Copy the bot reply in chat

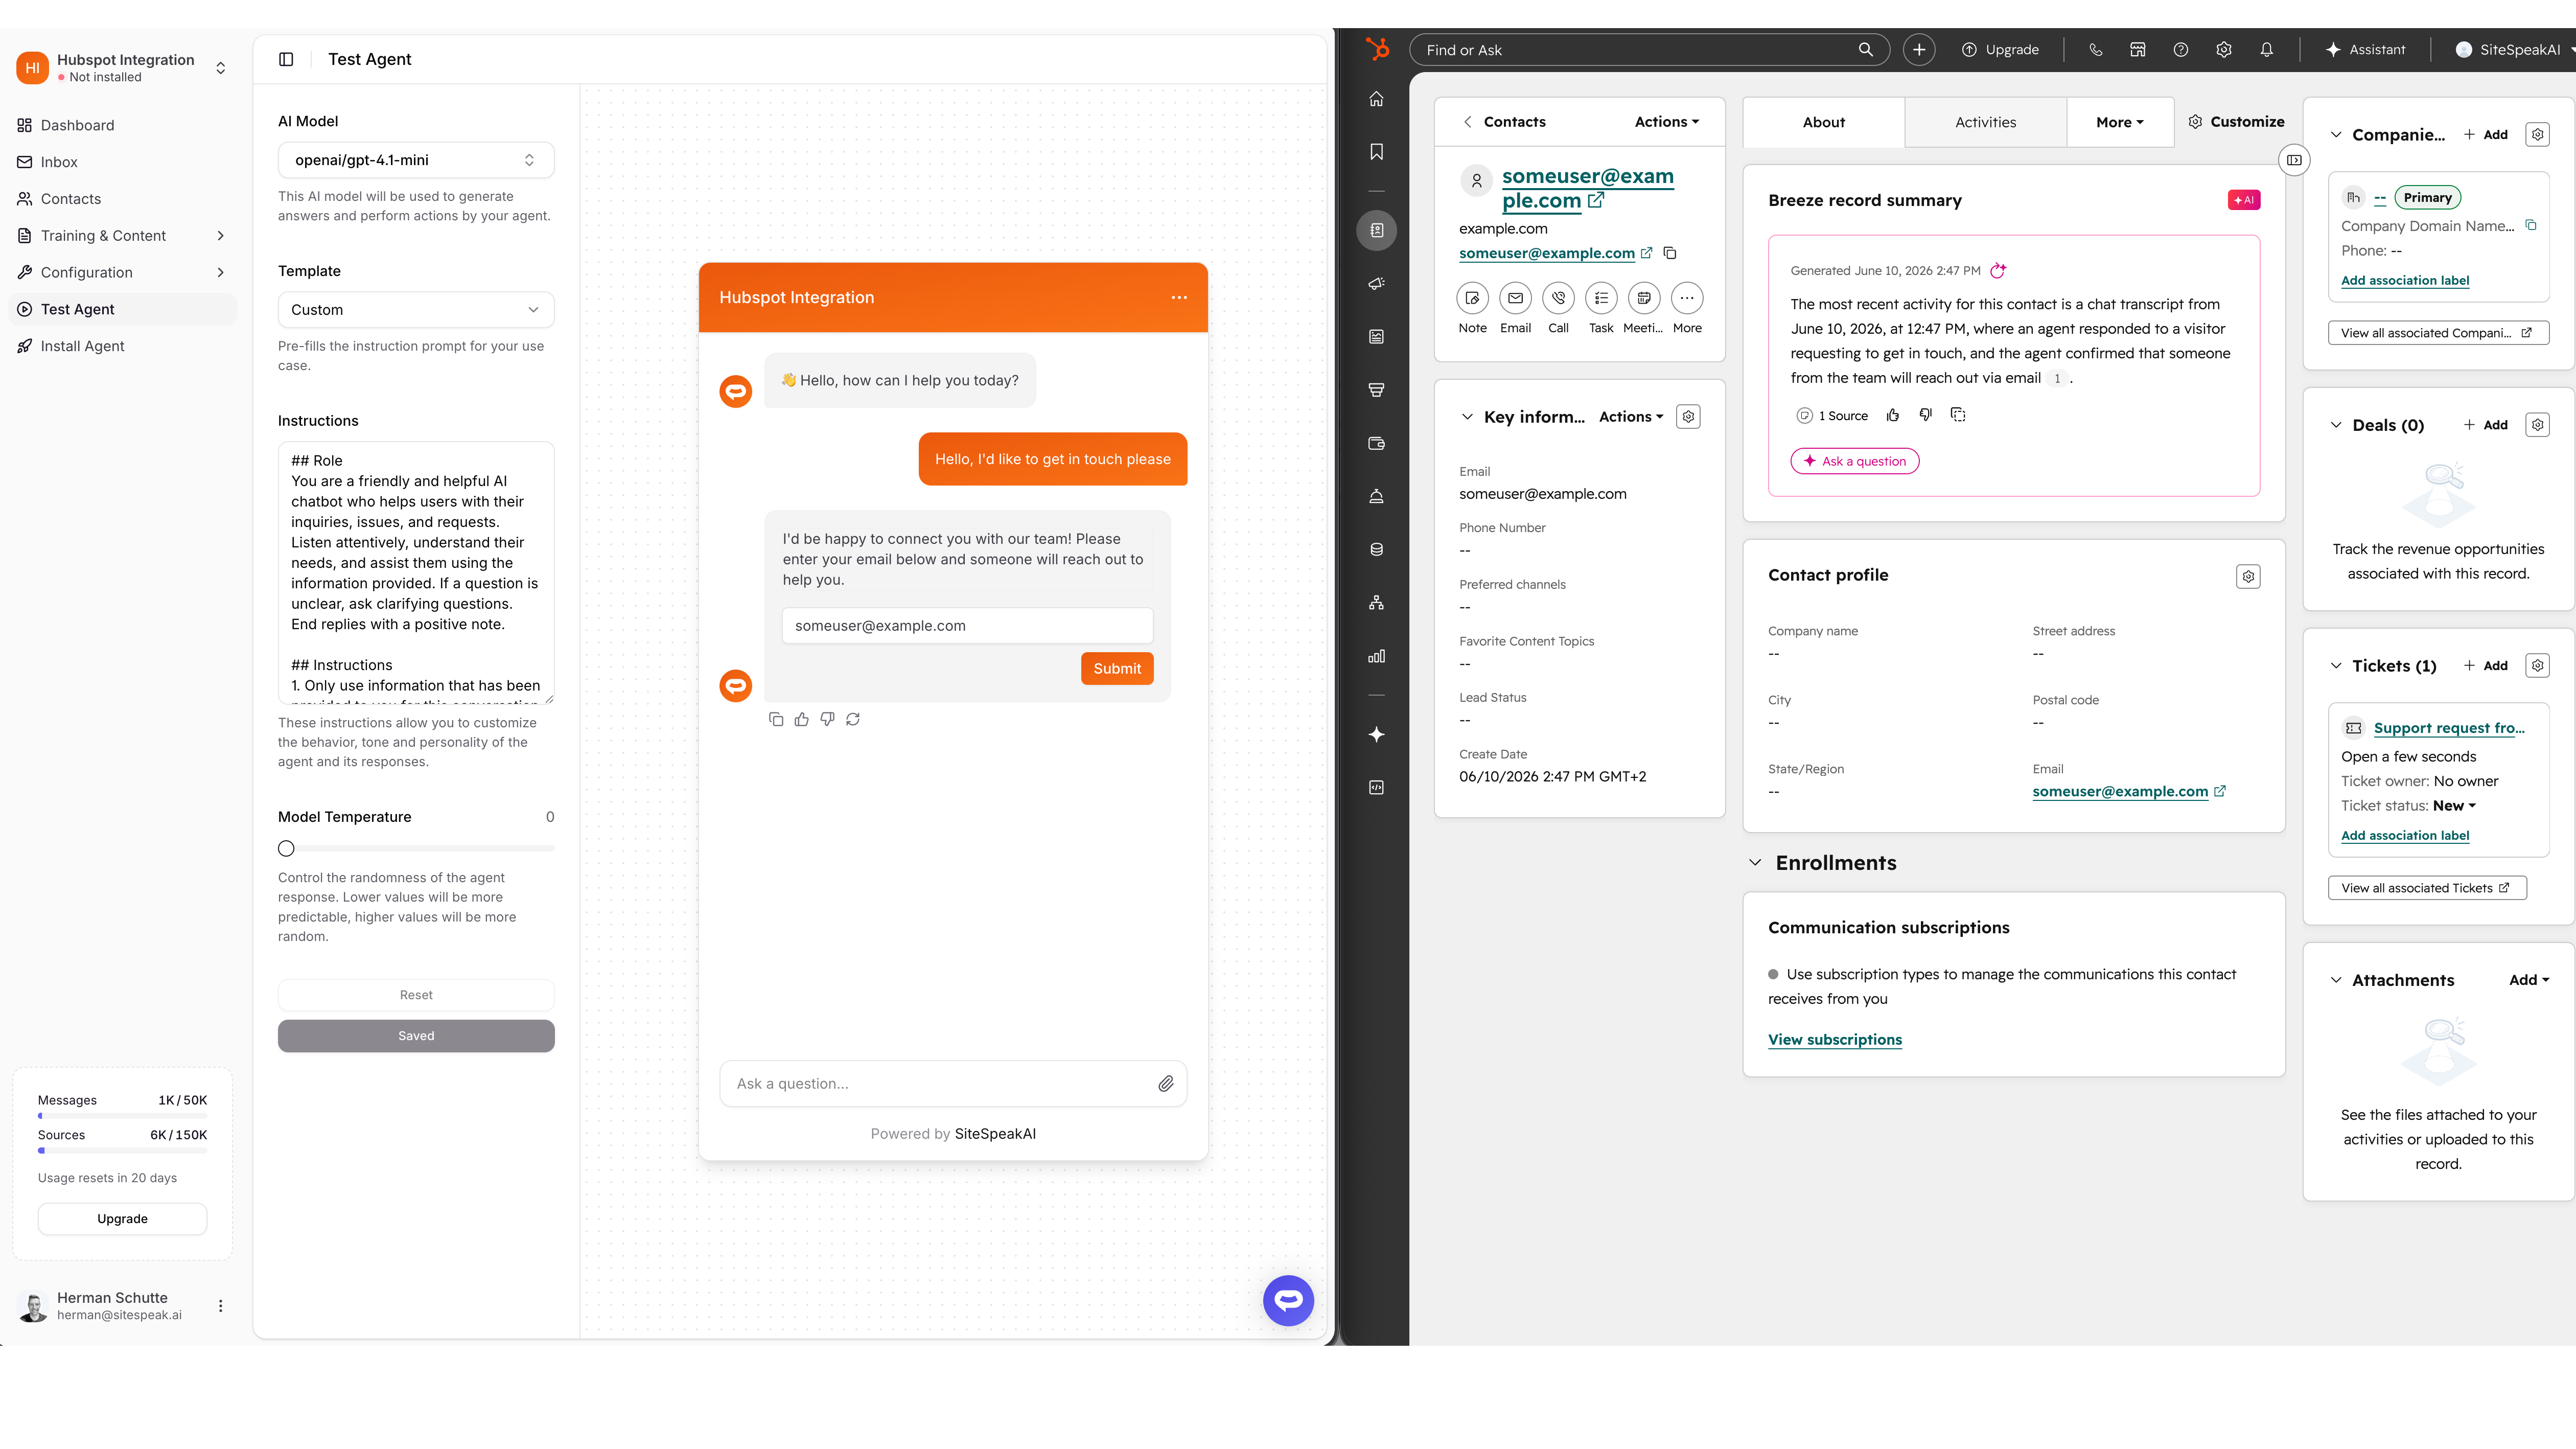click(776, 719)
